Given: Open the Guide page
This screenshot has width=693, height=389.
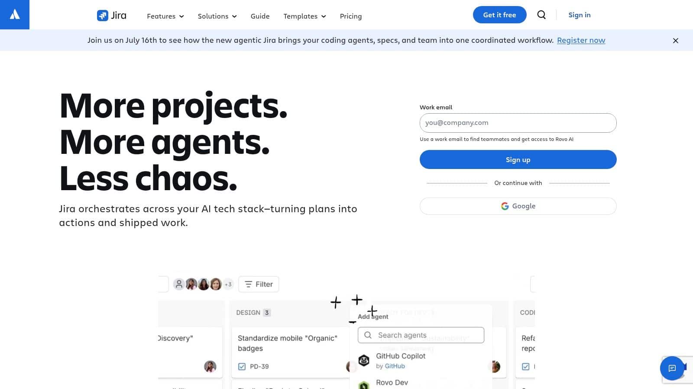Looking at the screenshot, I should pos(260,16).
